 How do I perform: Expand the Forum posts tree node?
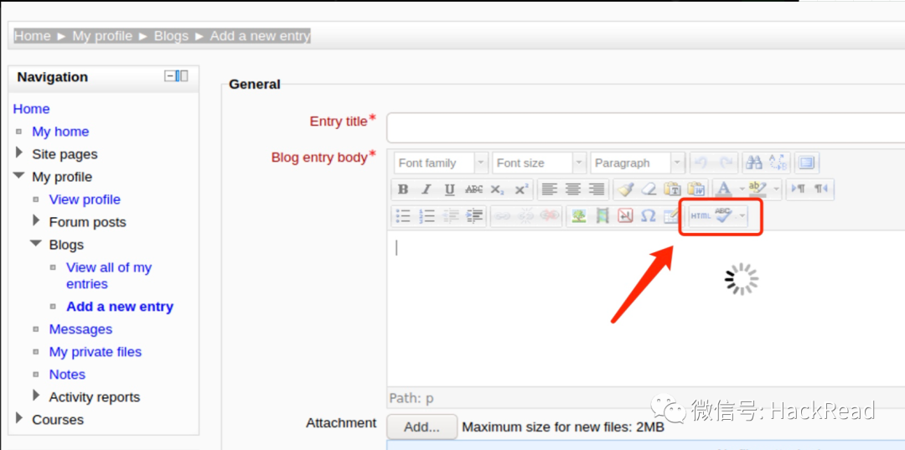coord(37,220)
